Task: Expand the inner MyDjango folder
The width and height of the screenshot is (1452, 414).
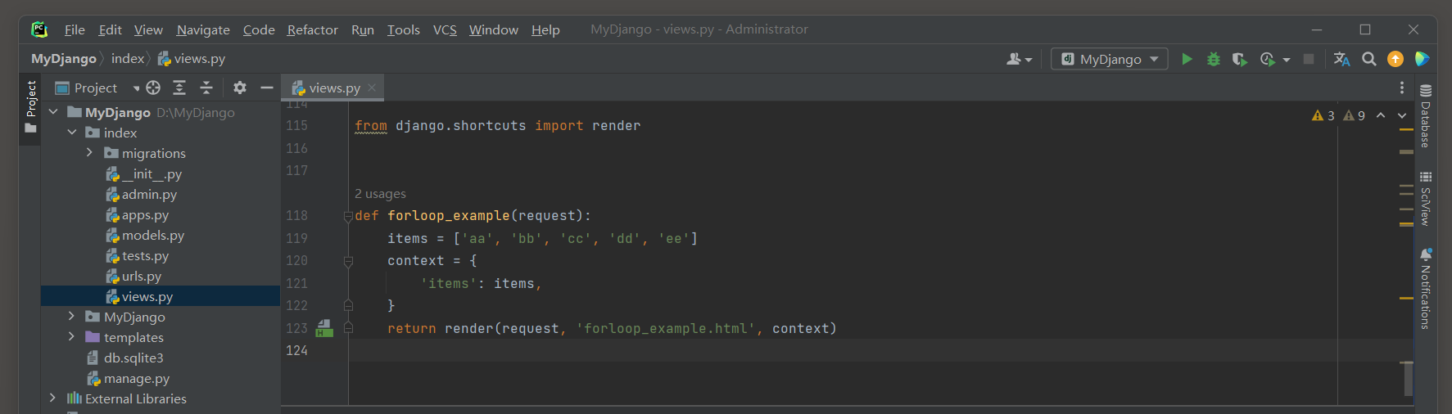Action: coord(71,317)
